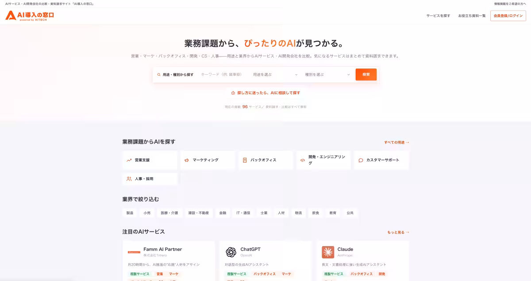Filter by 士業 industry chip

tap(264, 213)
